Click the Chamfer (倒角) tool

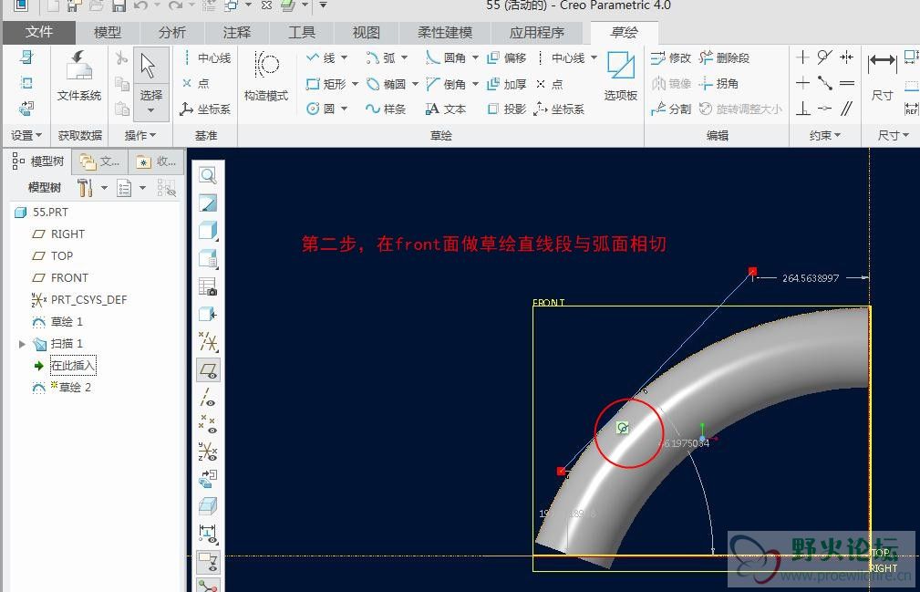[x=446, y=84]
